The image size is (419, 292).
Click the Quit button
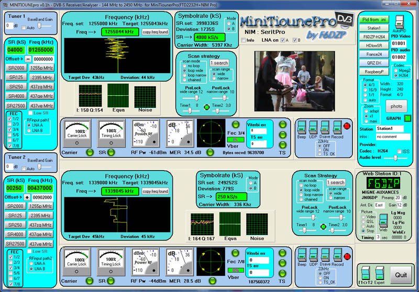click(401, 275)
